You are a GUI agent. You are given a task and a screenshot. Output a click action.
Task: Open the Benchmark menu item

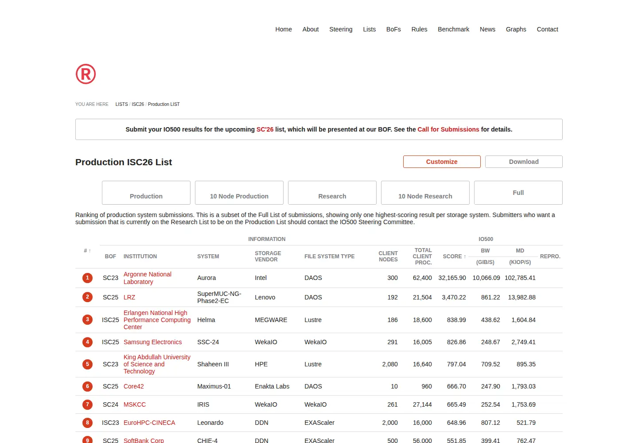tap(453, 29)
